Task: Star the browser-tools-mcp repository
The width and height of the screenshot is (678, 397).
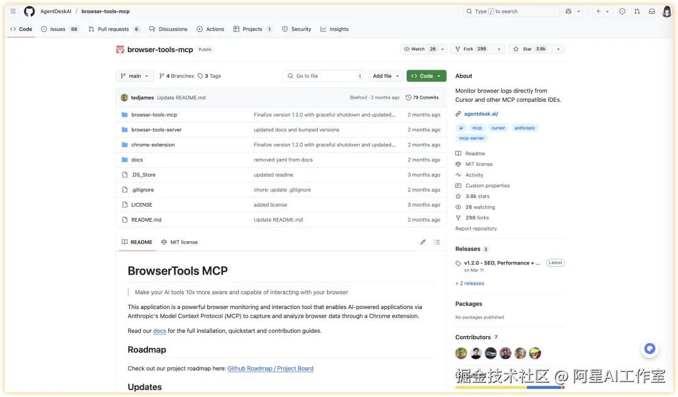Action: [530, 49]
